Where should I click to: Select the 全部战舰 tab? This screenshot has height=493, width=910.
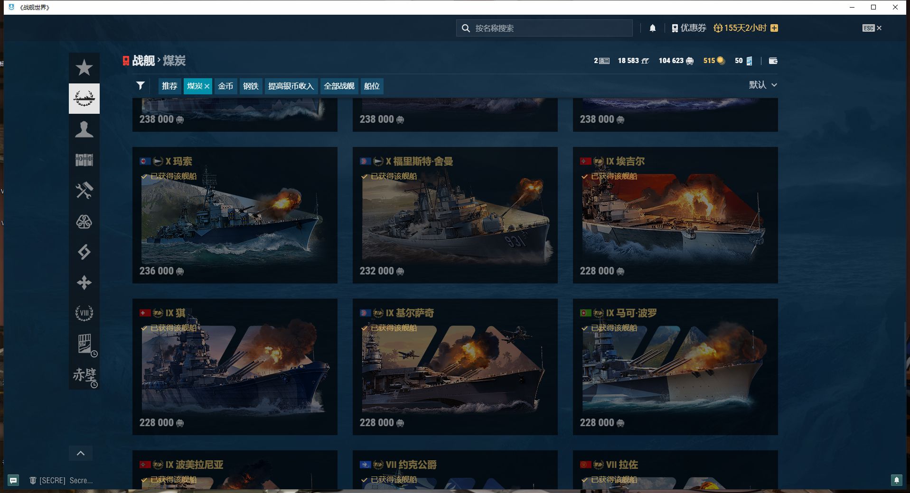coord(339,86)
